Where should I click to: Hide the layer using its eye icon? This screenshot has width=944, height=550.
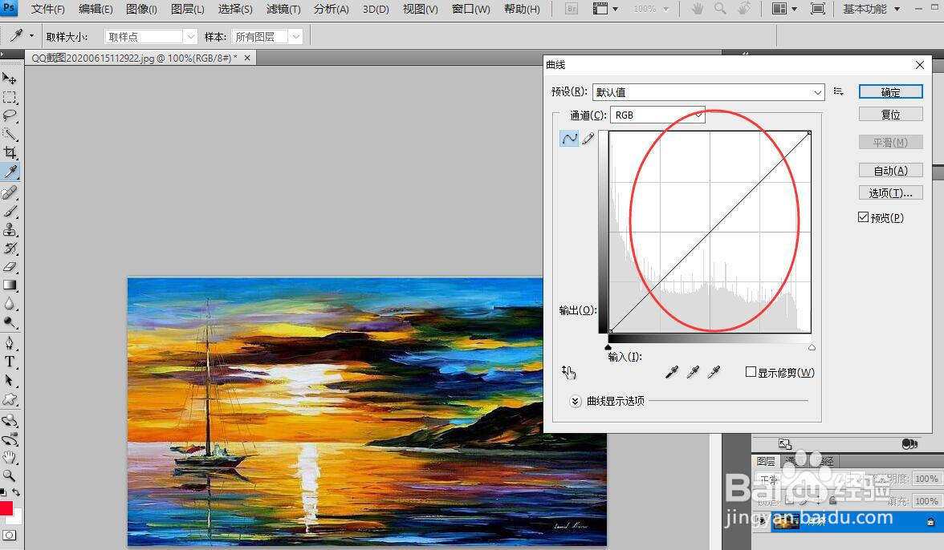click(x=763, y=522)
